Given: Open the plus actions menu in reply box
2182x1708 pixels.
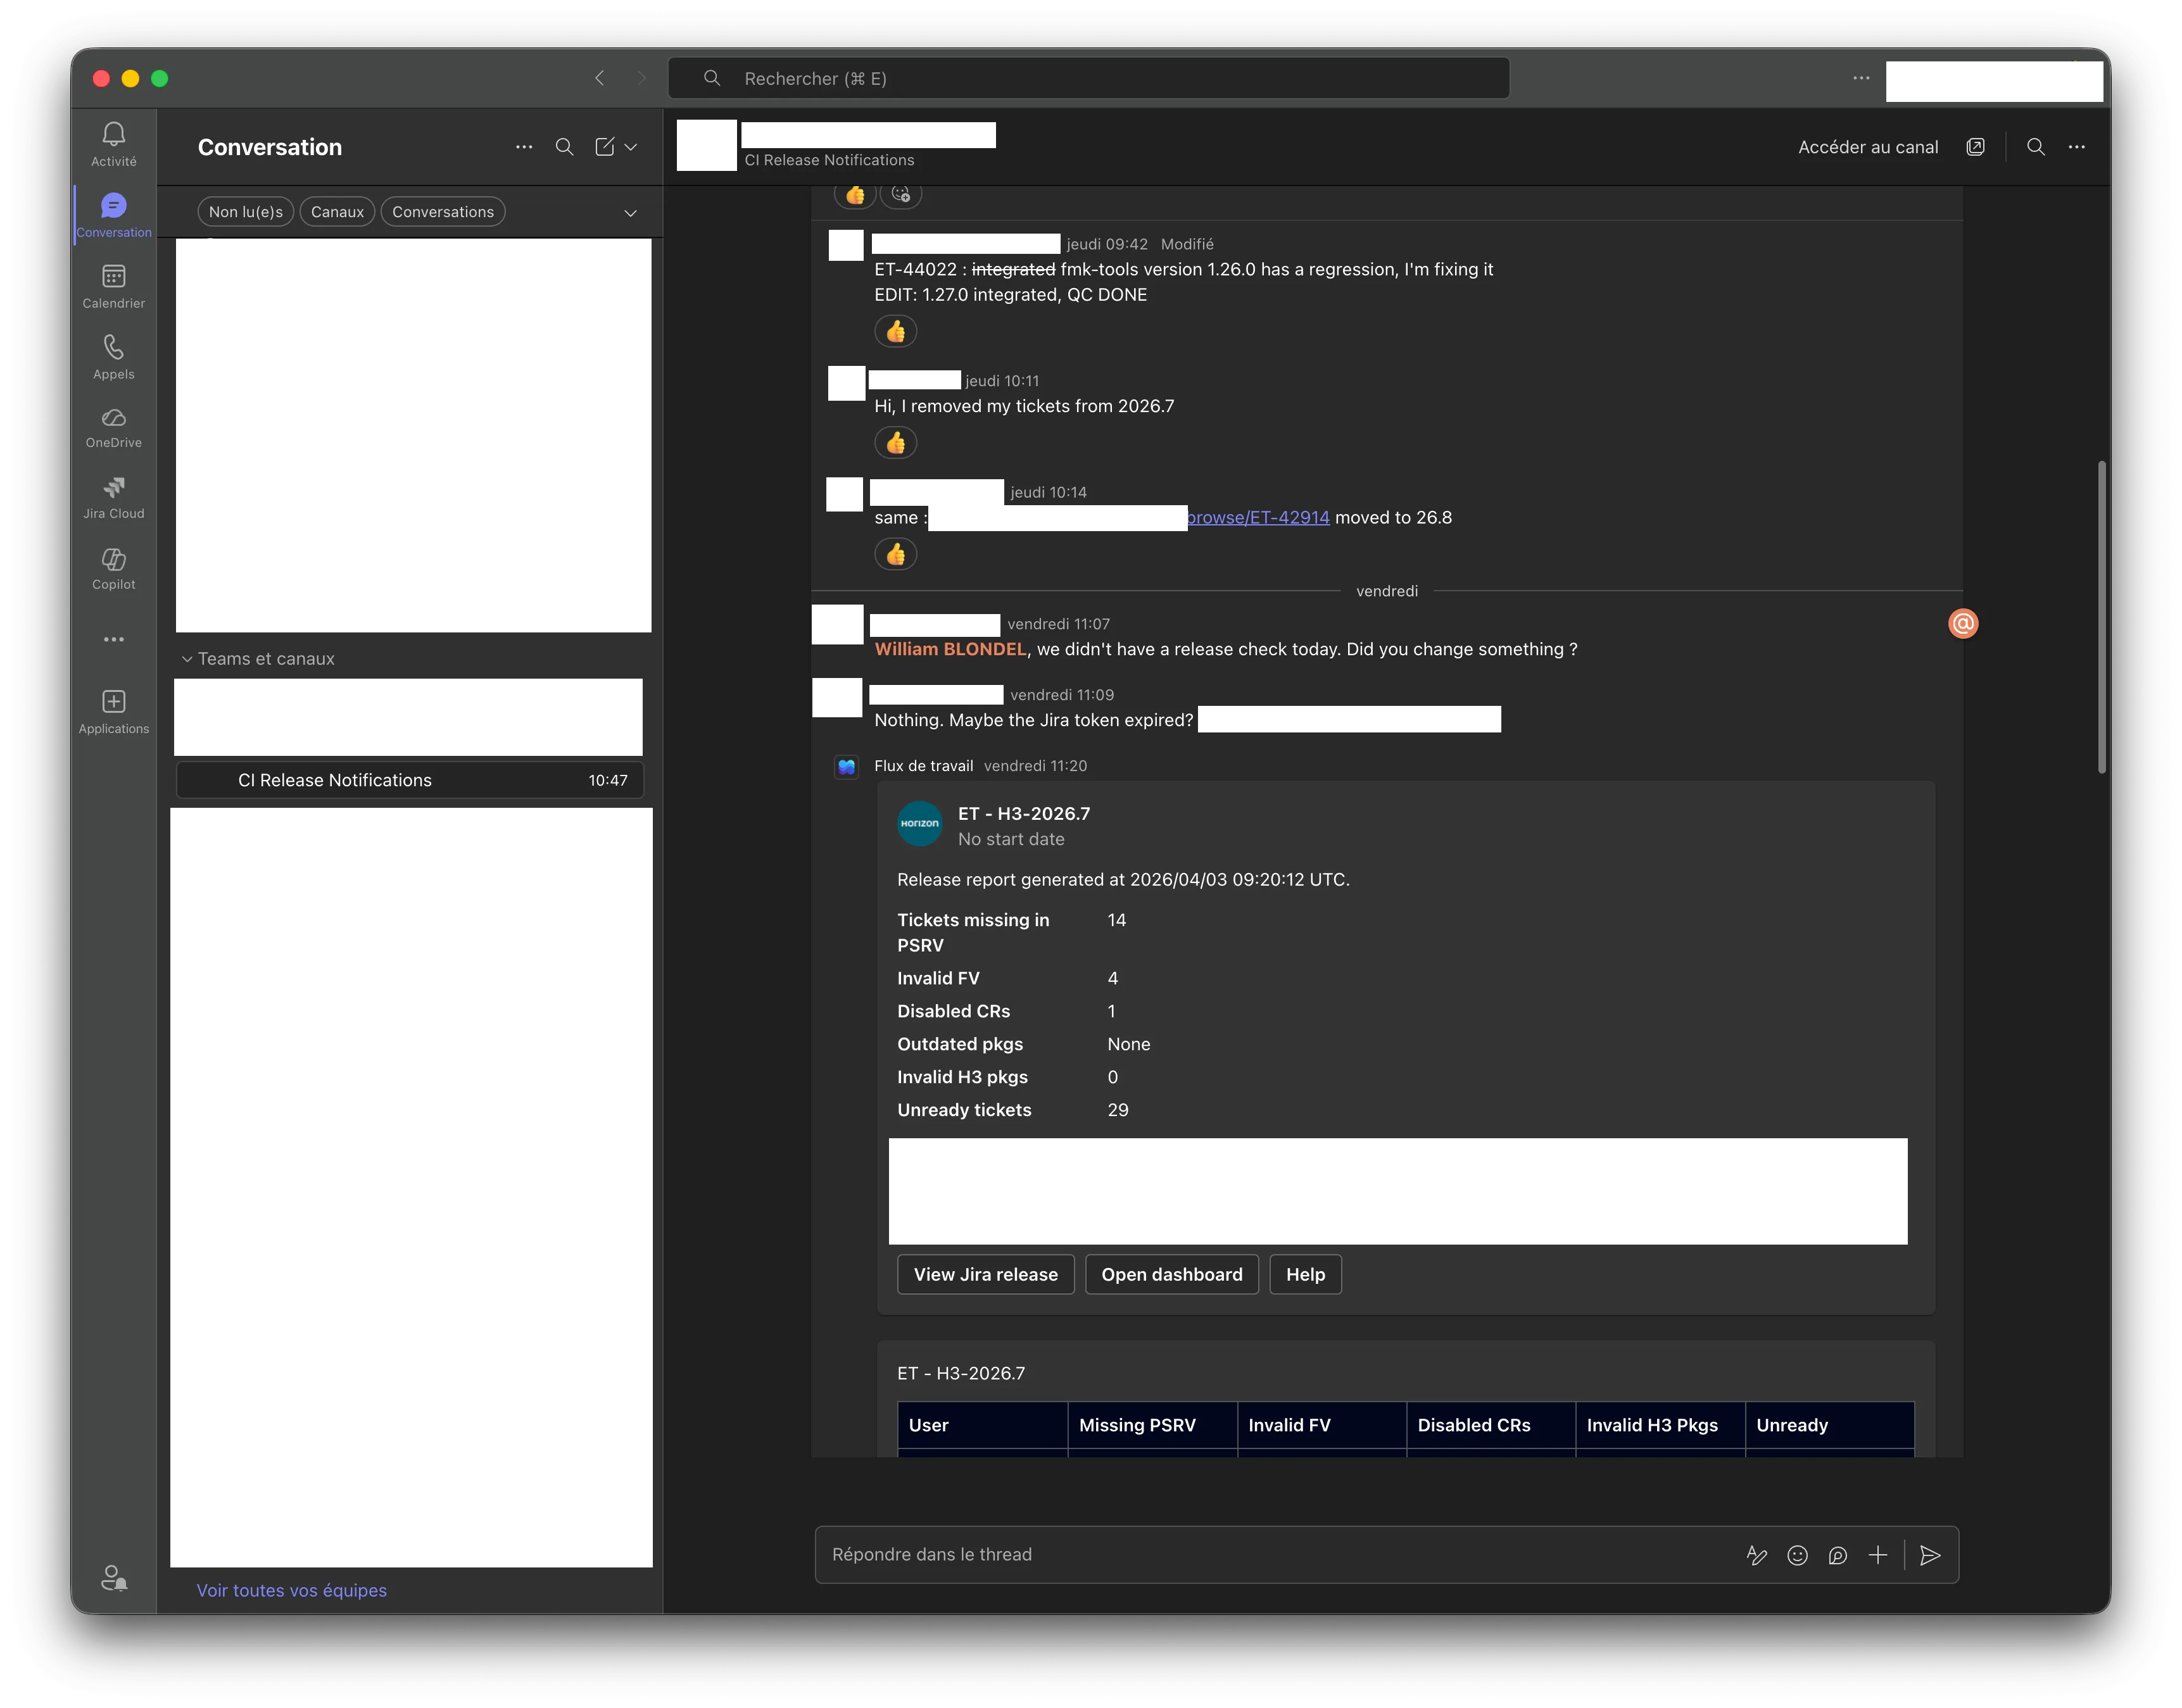Looking at the screenshot, I should (x=1878, y=1555).
